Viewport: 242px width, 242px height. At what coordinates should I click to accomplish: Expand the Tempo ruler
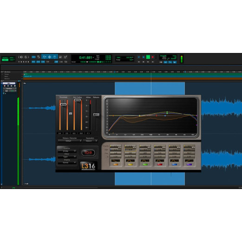point(2,74)
